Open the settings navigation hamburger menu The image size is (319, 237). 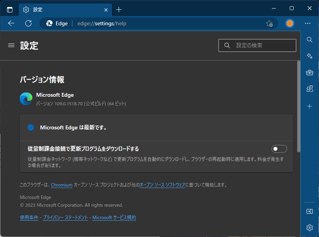[11, 45]
